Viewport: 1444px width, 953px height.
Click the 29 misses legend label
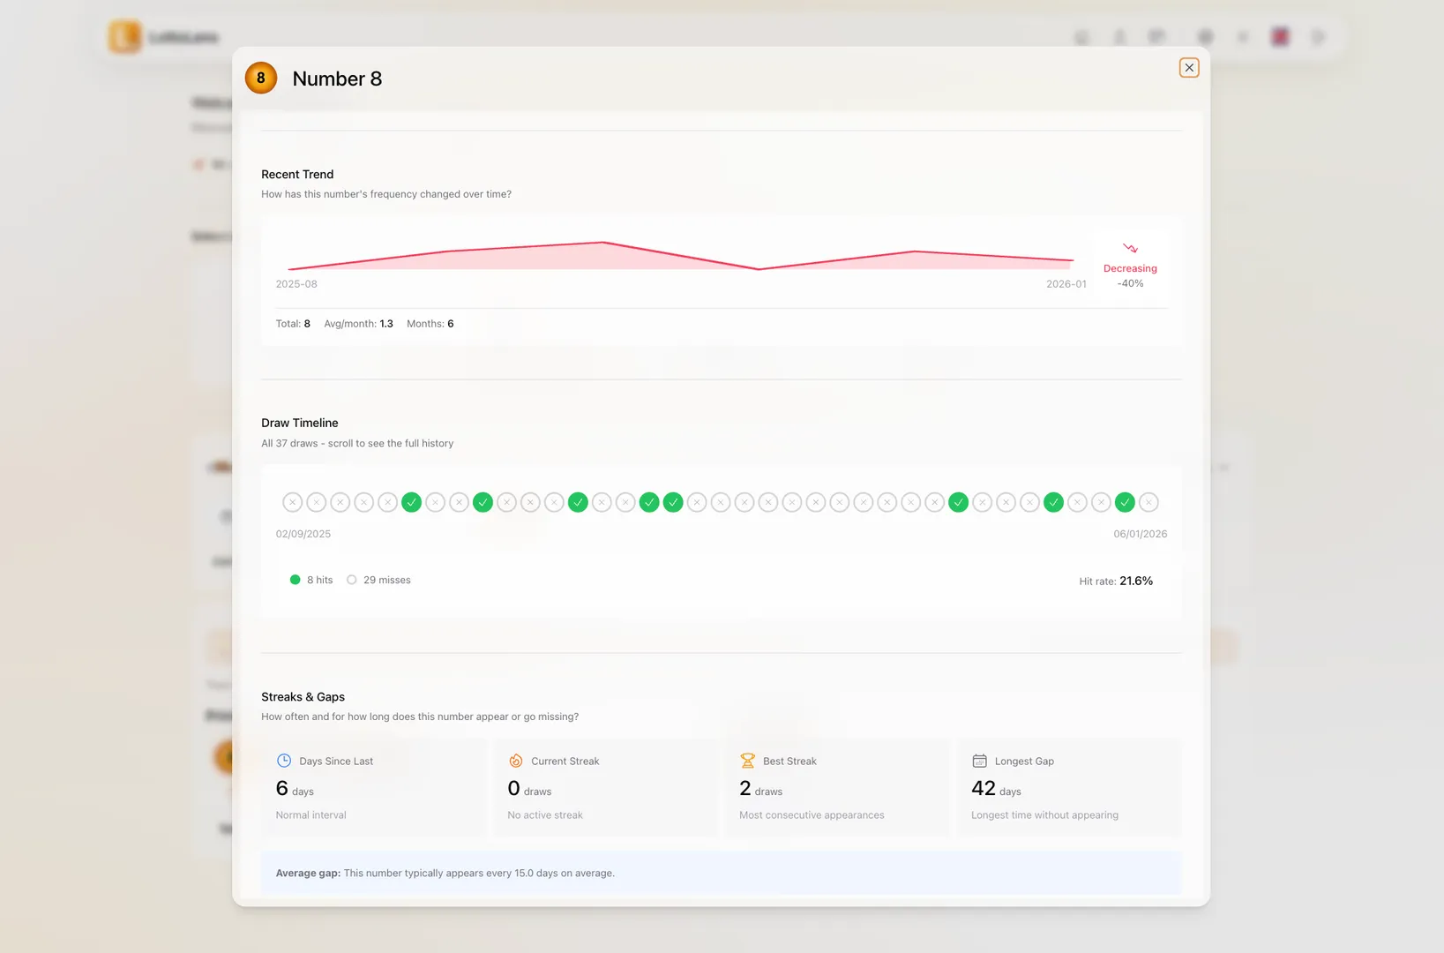point(387,580)
